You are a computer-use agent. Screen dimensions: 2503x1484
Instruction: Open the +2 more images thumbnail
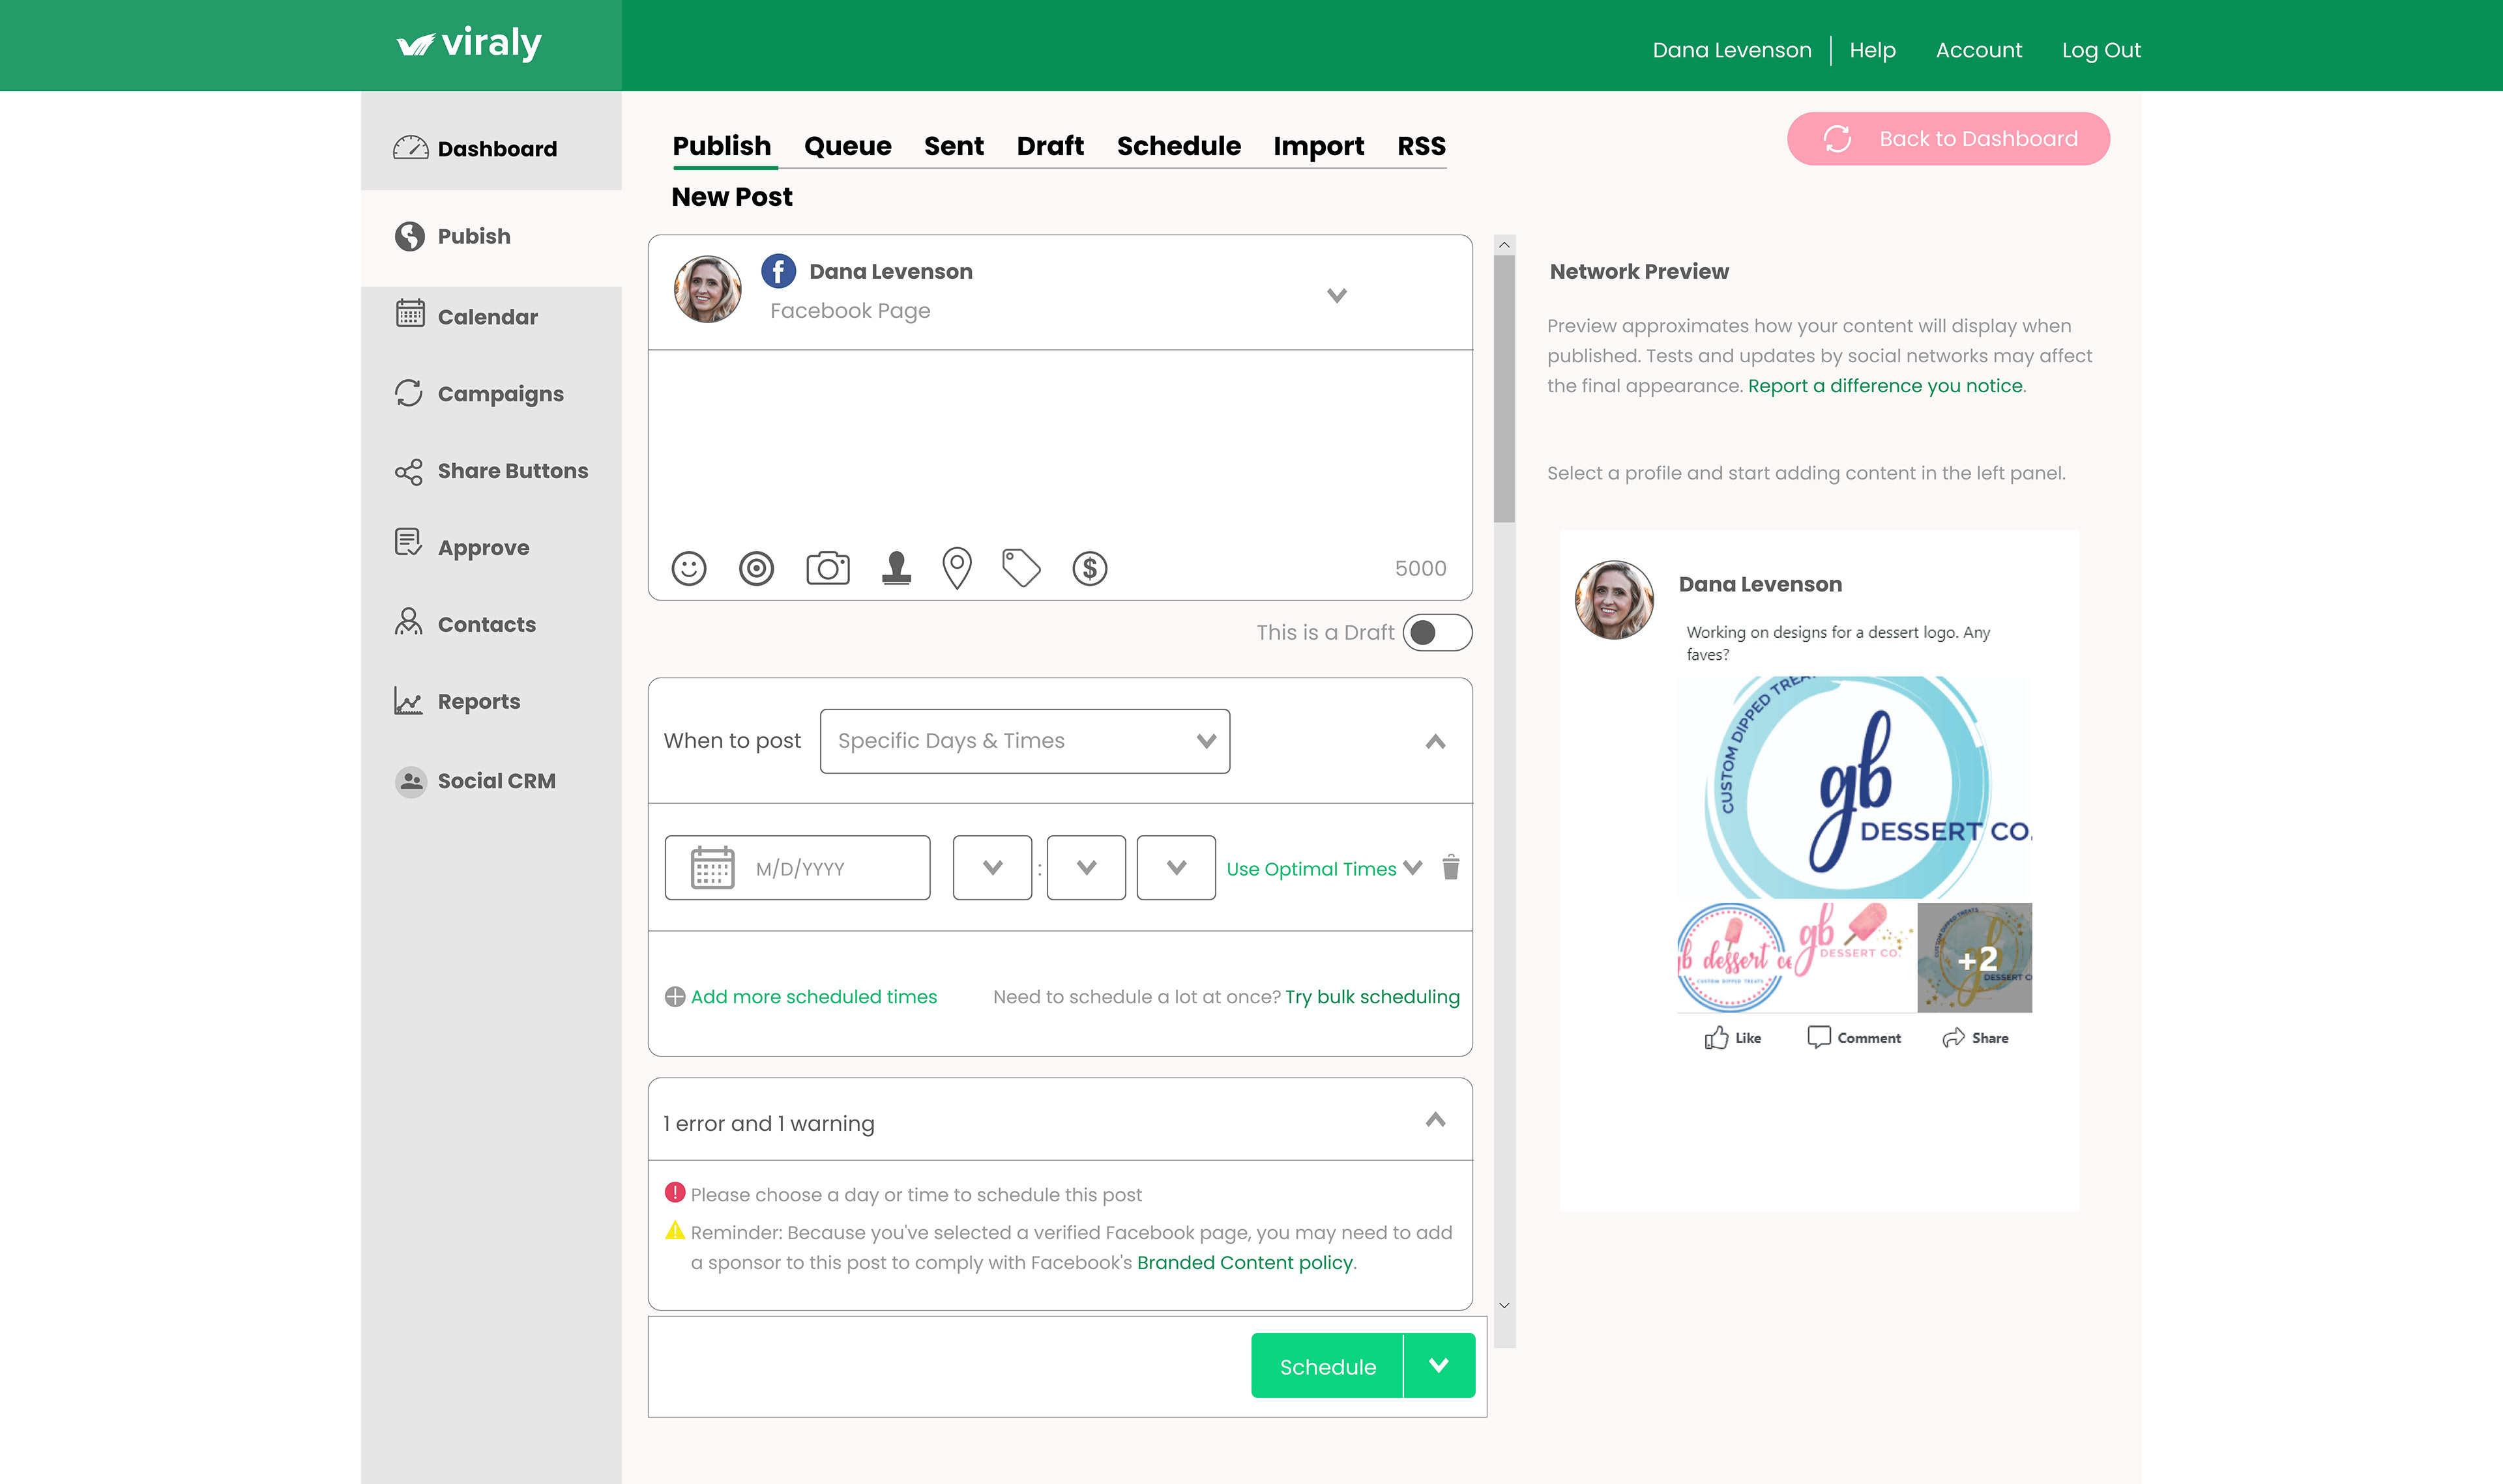(x=1974, y=957)
